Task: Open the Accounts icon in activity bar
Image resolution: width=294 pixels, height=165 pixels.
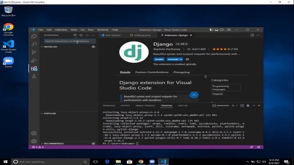Action: point(34,133)
